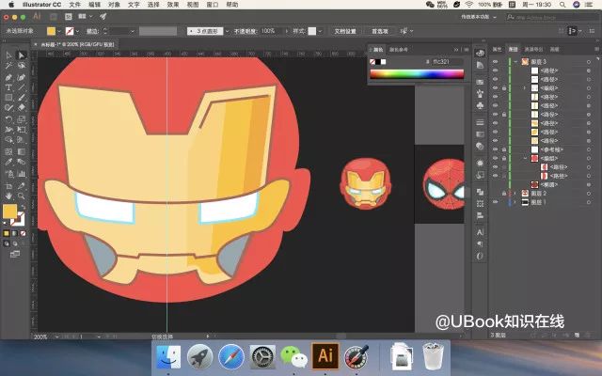Viewport: 602px width, 376px height.
Task: Select the Gradient tool
Action: [x=22, y=151]
